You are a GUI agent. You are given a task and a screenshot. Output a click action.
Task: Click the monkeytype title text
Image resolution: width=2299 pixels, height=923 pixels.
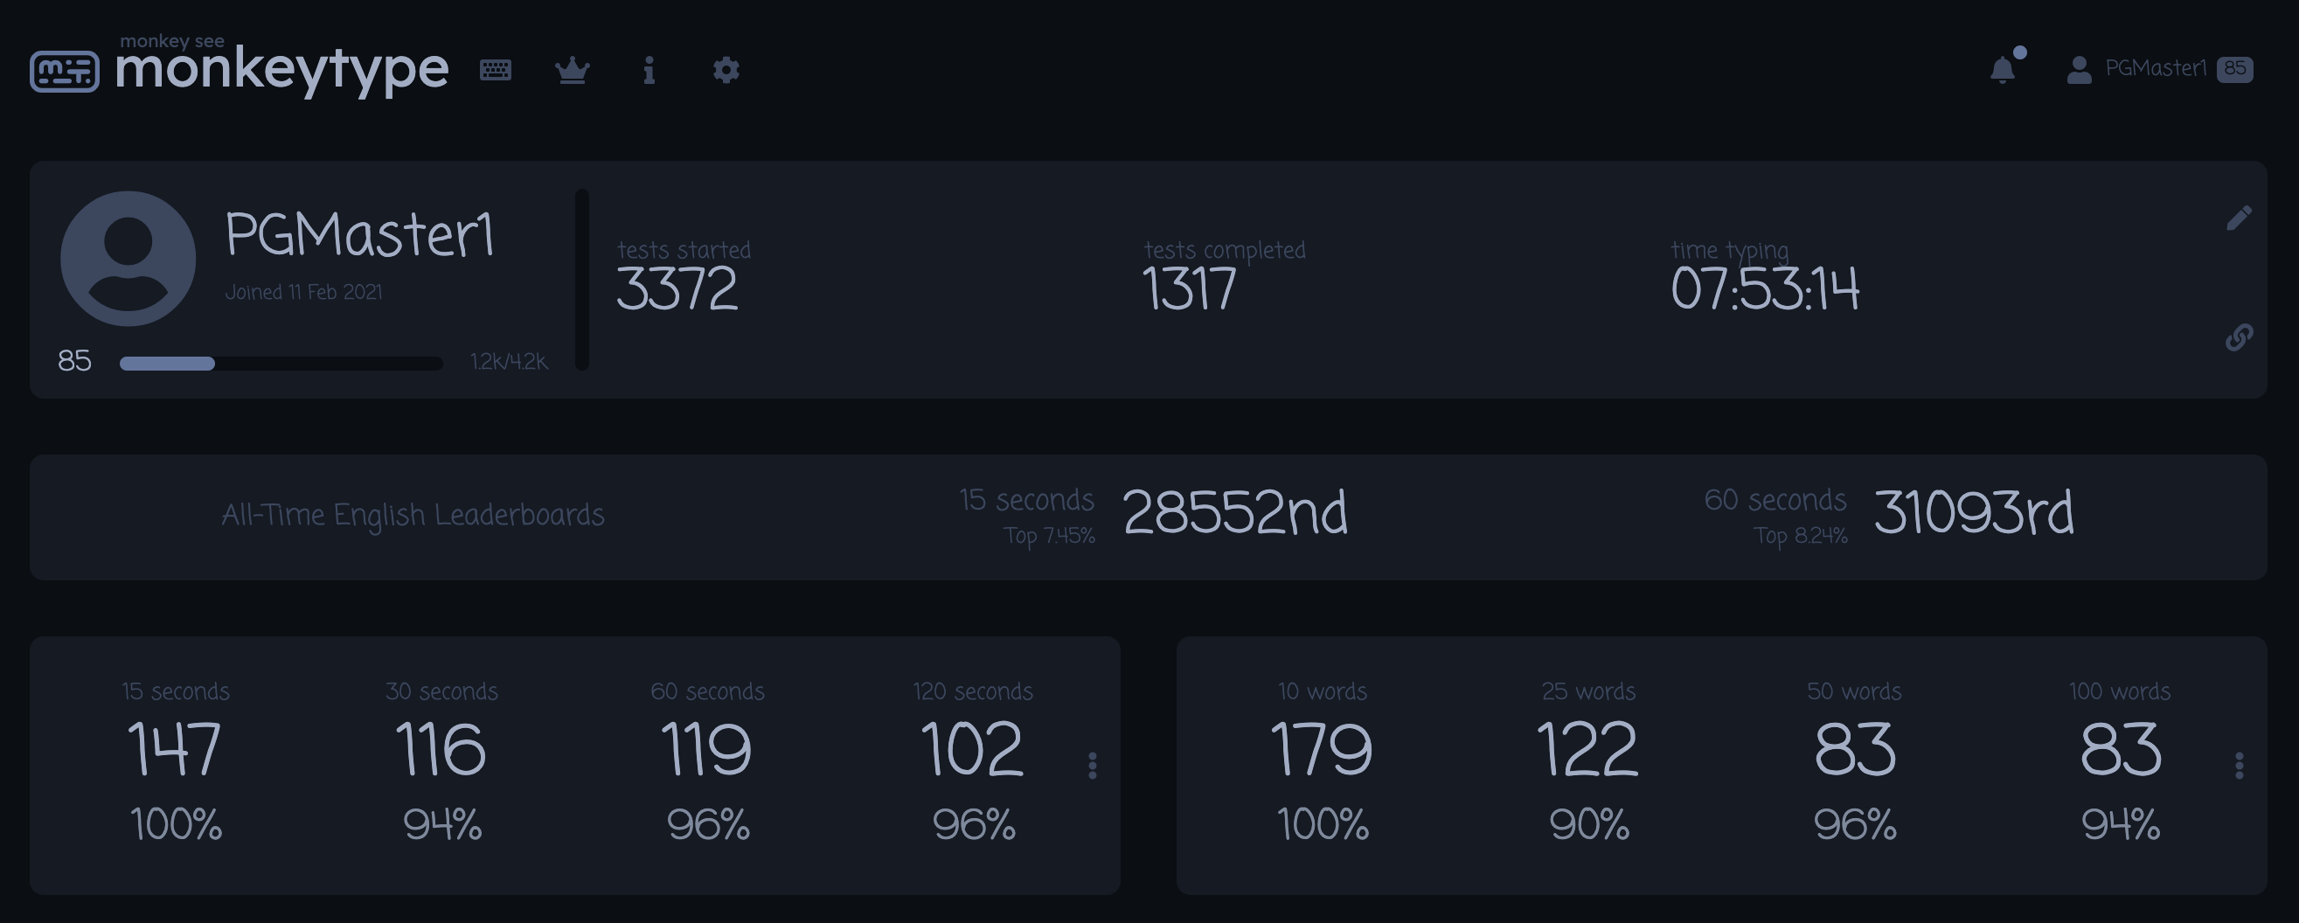pyautogui.click(x=281, y=70)
